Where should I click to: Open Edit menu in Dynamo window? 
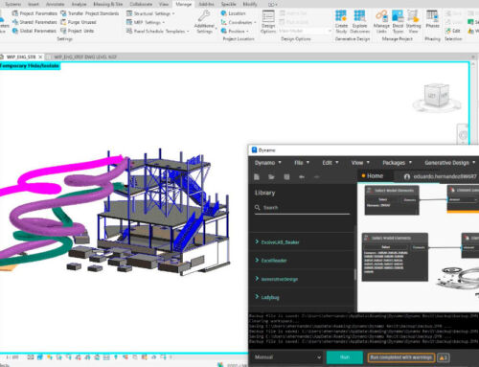click(331, 163)
